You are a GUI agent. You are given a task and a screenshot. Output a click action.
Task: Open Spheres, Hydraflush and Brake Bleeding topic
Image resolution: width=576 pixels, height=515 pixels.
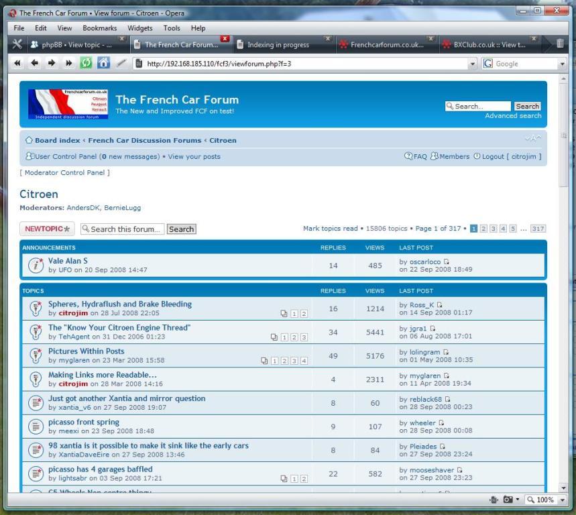120,304
